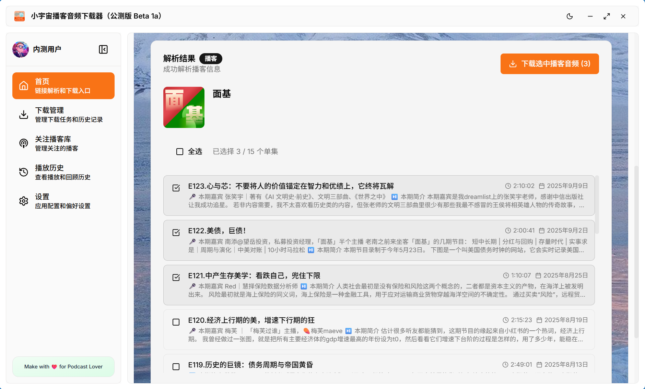
Task: Select the E120 episode checkbox
Action: pyautogui.click(x=176, y=322)
